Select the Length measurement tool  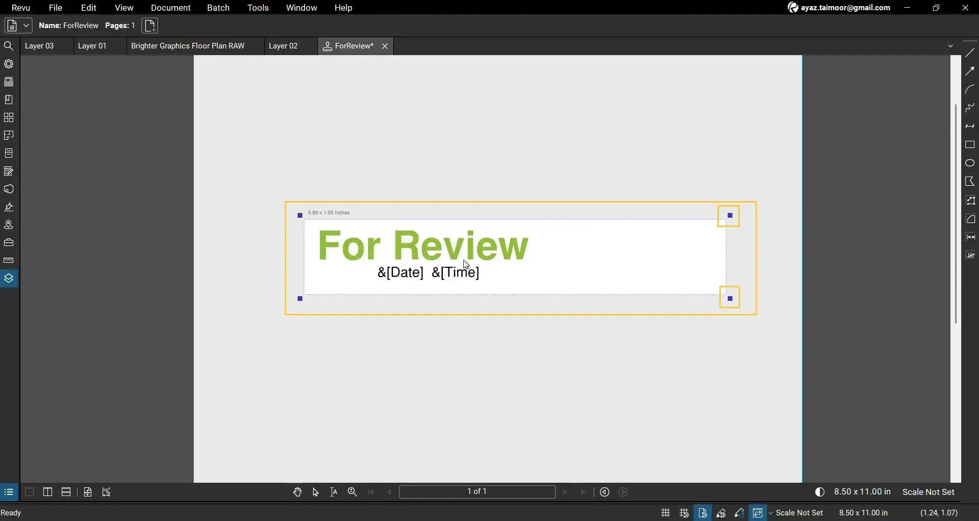tap(970, 237)
